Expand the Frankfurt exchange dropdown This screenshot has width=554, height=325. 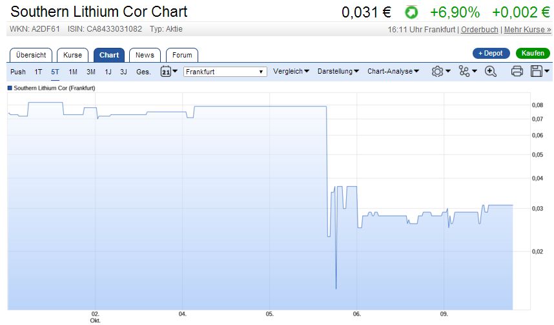[225, 72]
